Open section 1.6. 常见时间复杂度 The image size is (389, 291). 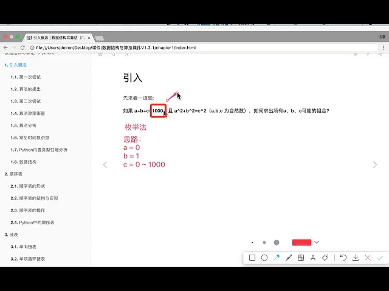pyautogui.click(x=30, y=138)
